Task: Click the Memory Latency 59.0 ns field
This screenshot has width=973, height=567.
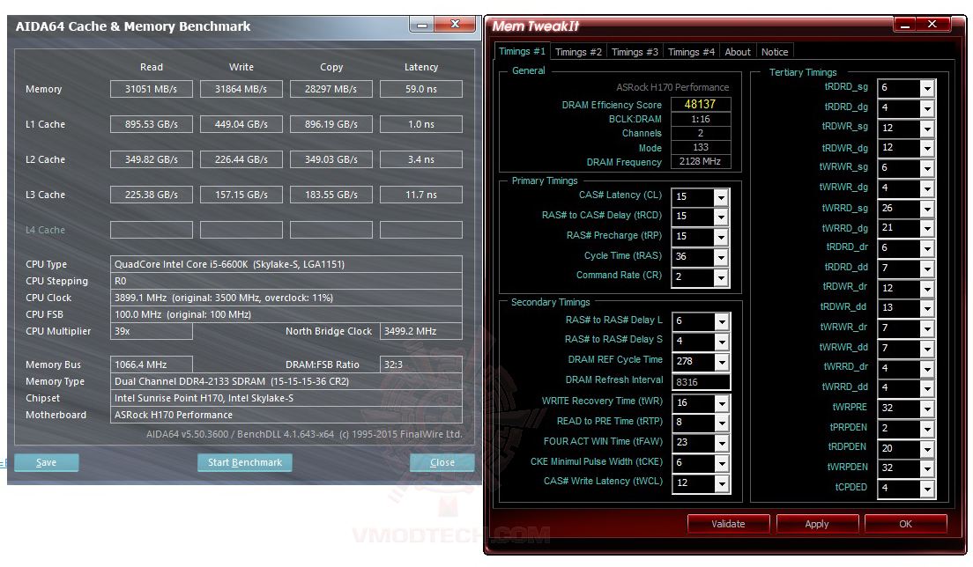Action: (420, 89)
